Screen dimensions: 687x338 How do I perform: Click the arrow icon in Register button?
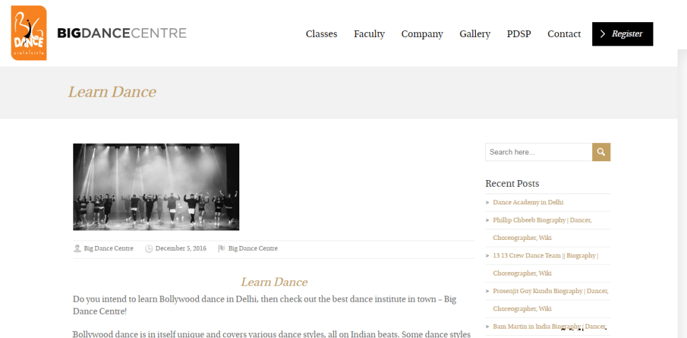(x=603, y=34)
